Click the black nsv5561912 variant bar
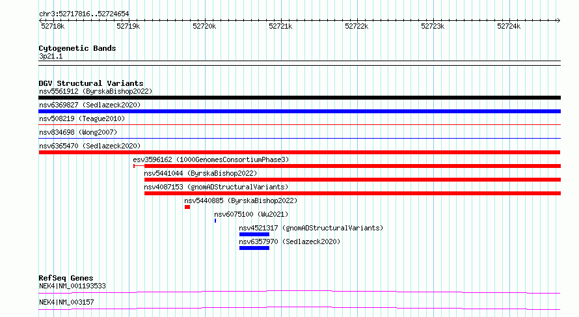Viewport: 579px width, 317px height. click(299, 98)
